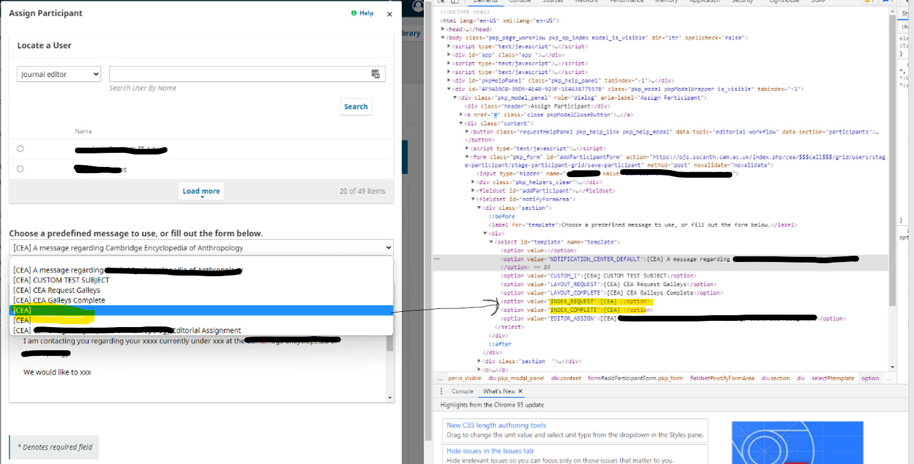Image resolution: width=914 pixels, height=464 pixels.
Task: Select the LAYOUT_REQUEST option element
Action: (608, 284)
